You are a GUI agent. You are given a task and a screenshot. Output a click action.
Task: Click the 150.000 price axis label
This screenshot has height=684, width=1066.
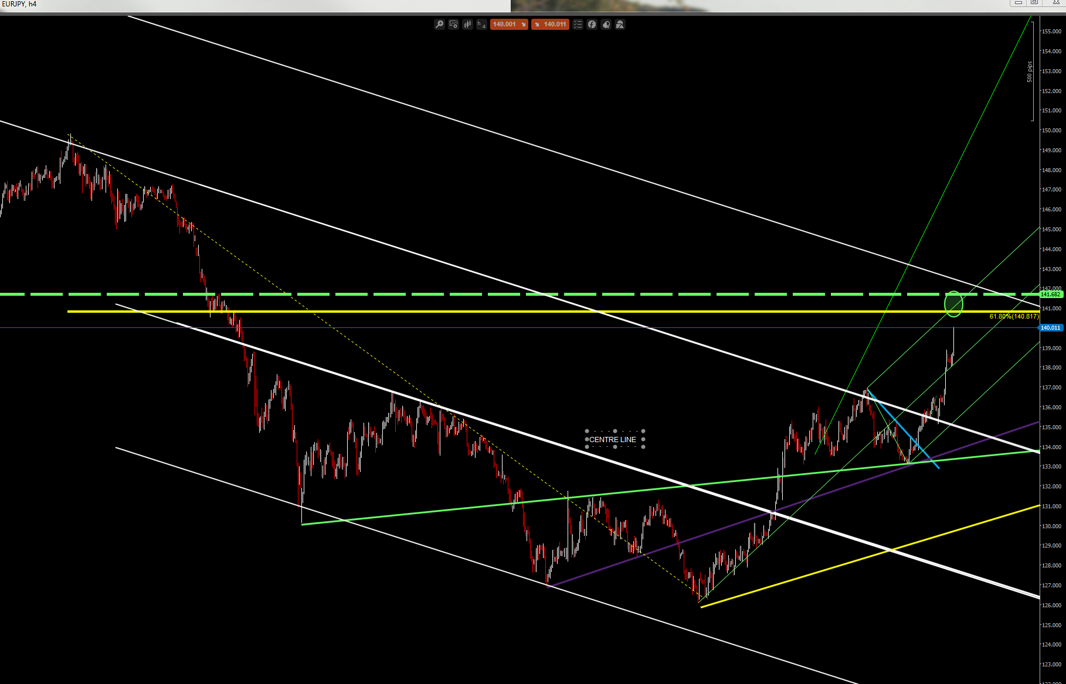click(1051, 131)
